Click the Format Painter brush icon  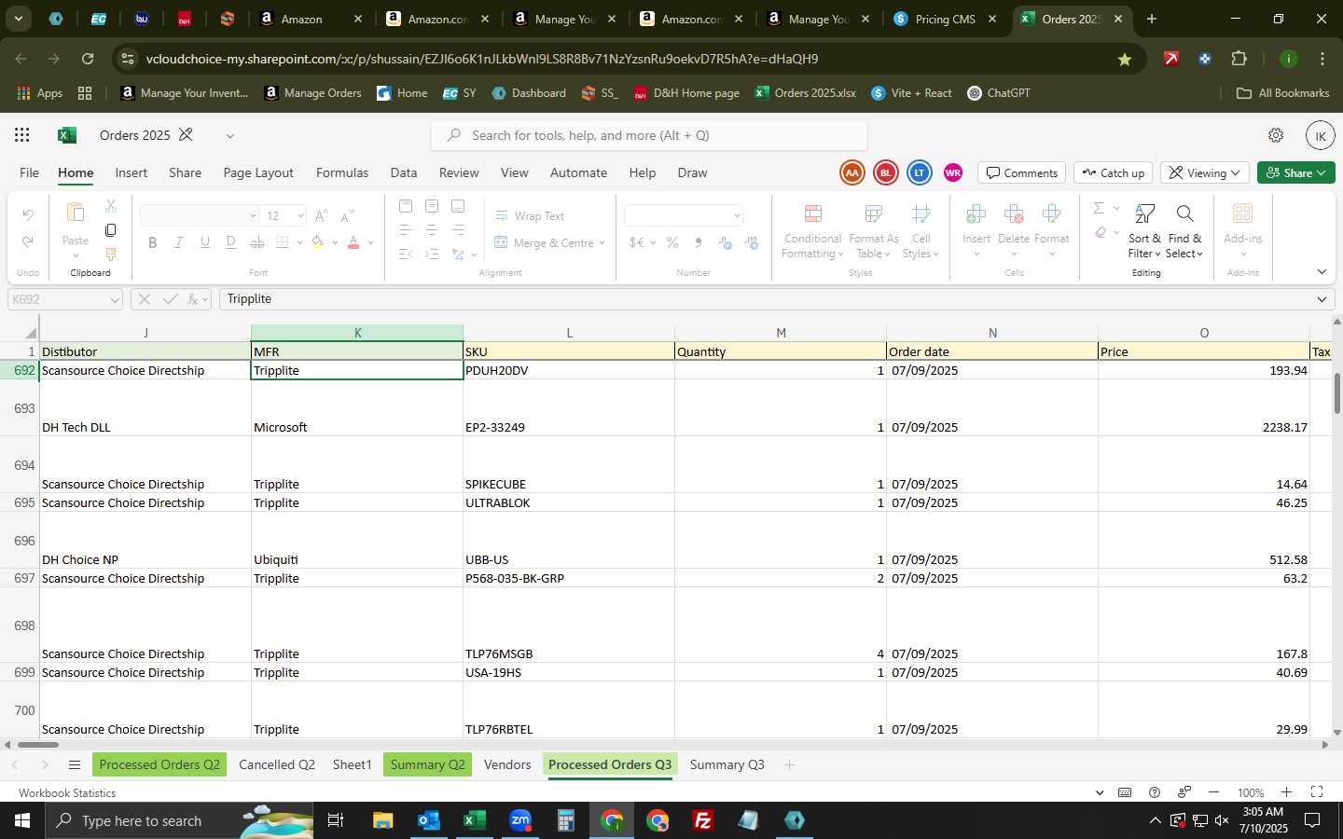click(111, 254)
